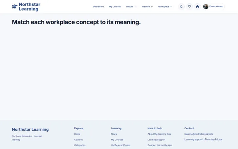Open the Home link in footer Explore
The width and height of the screenshot is (238, 149).
point(77,134)
